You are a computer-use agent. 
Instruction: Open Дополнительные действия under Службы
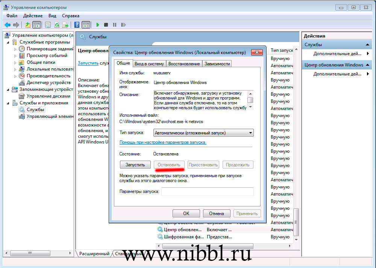(337, 54)
